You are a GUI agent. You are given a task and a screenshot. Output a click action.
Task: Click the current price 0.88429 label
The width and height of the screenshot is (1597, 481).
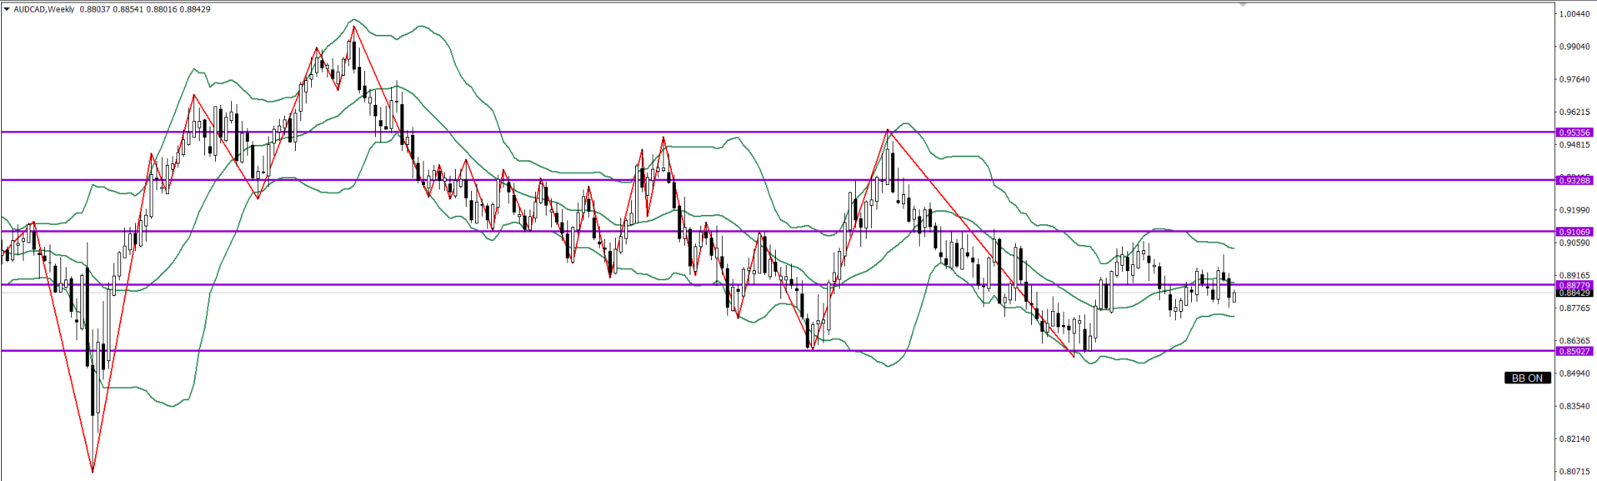[x=1574, y=293]
